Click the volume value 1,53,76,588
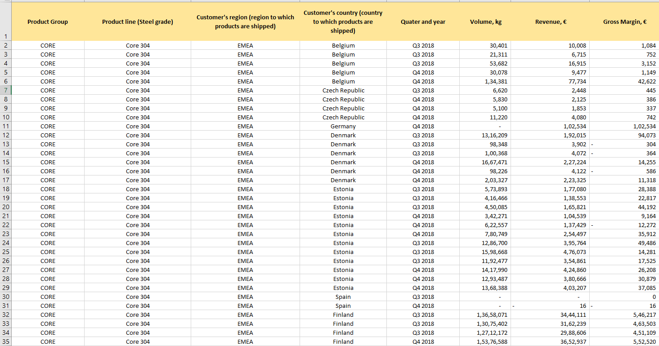 pyautogui.click(x=485, y=342)
